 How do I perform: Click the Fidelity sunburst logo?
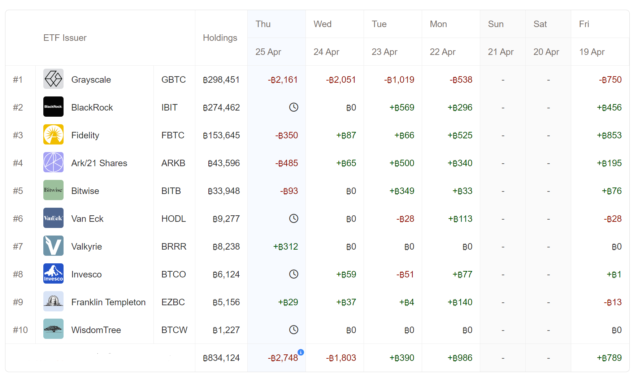53,134
